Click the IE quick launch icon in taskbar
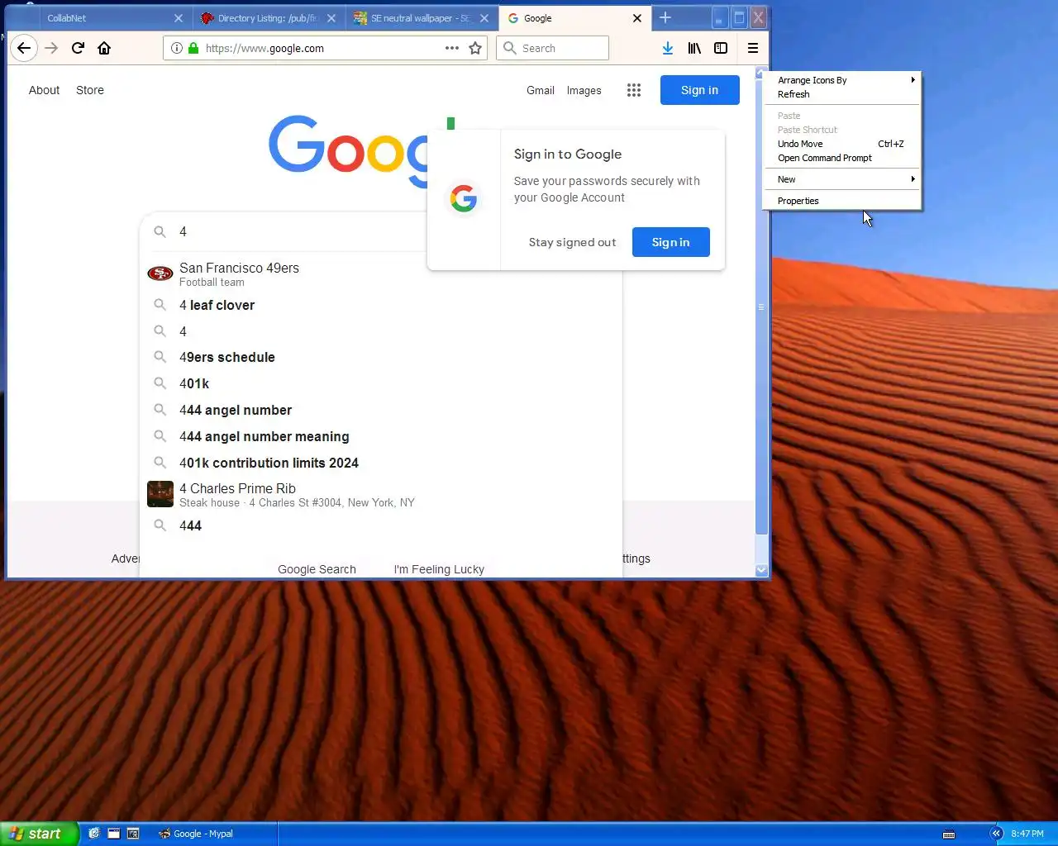 click(x=94, y=834)
